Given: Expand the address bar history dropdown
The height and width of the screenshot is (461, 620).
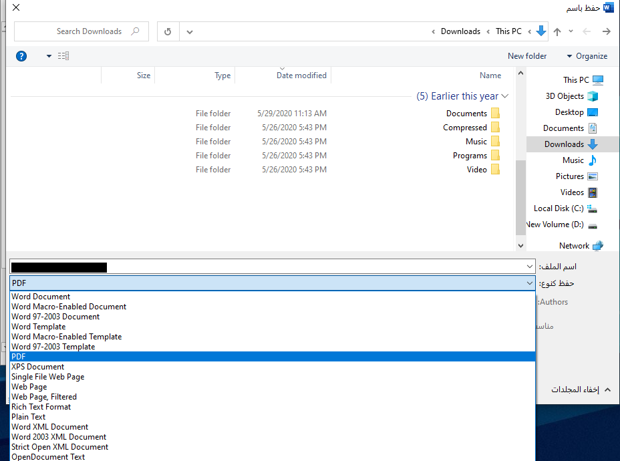Looking at the screenshot, I should click(x=190, y=32).
